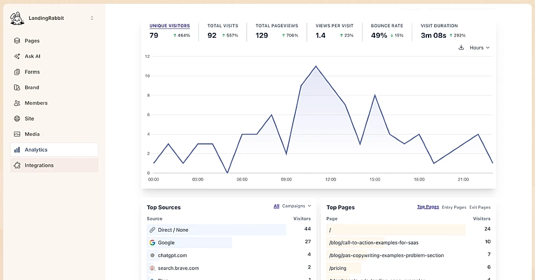Click the Direct / None link icon
The height and width of the screenshot is (280, 535).
click(x=152, y=230)
